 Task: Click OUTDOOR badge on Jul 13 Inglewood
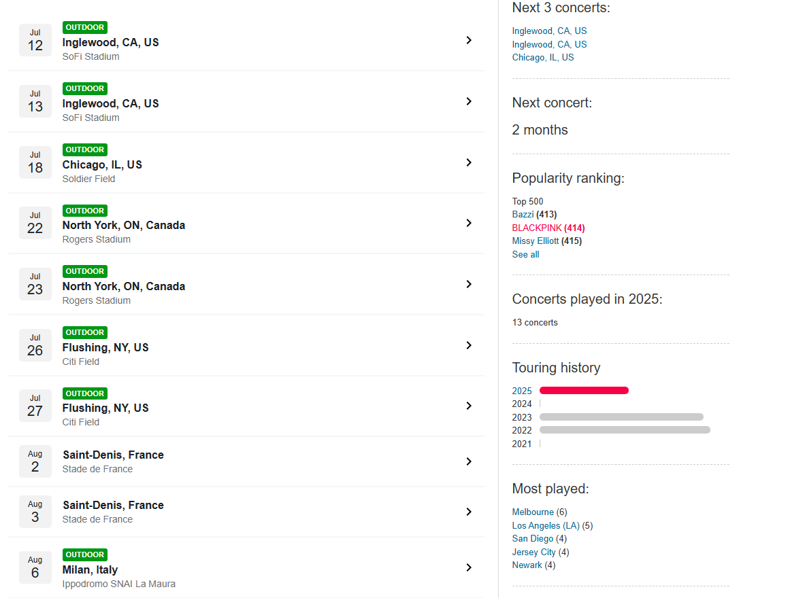click(x=85, y=88)
